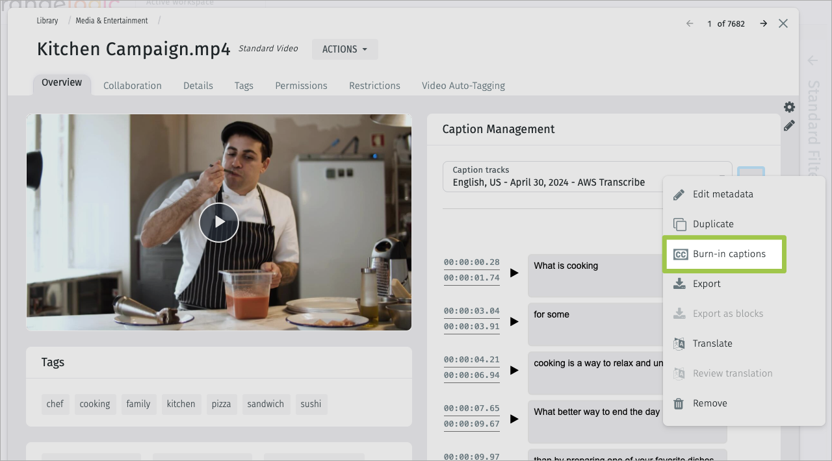Click the Library breadcrumb link
This screenshot has height=461, width=832.
[47, 21]
